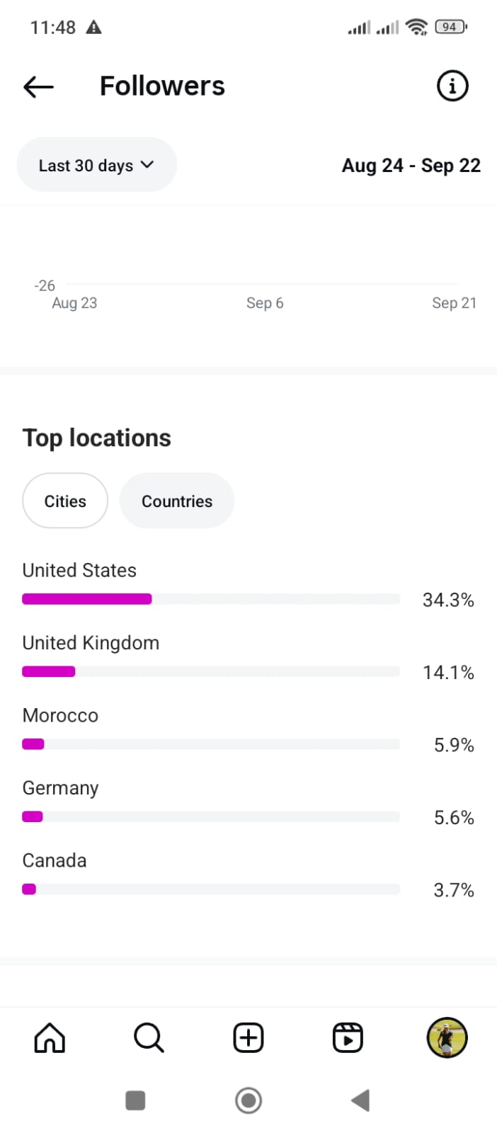Viewport: 497px width, 1133px height.
Task: Go to Home feed icon
Action: coord(50,1038)
